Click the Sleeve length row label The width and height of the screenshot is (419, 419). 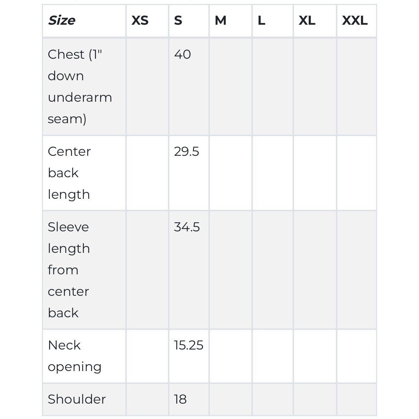pos(68,270)
